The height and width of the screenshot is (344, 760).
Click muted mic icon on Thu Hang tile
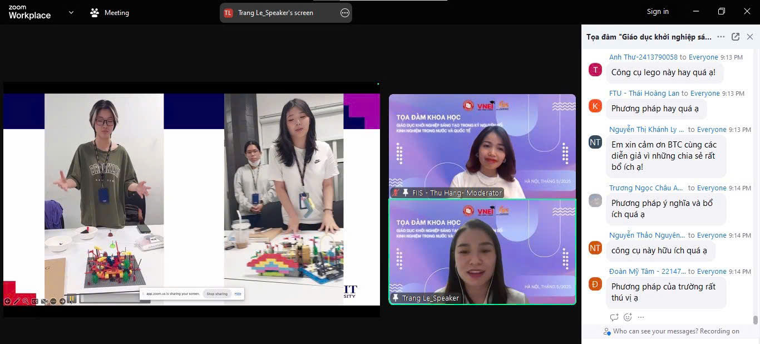396,193
